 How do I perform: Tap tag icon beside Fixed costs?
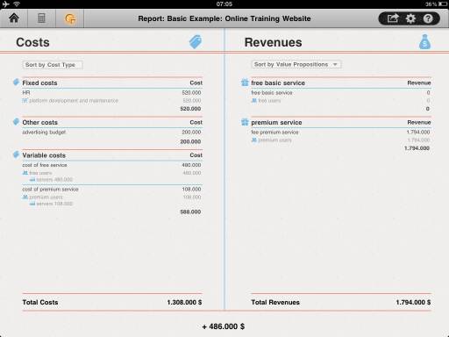point(16,82)
